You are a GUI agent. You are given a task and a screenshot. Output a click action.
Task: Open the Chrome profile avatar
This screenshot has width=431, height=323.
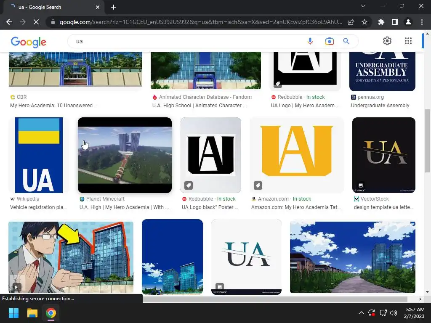coord(408,22)
